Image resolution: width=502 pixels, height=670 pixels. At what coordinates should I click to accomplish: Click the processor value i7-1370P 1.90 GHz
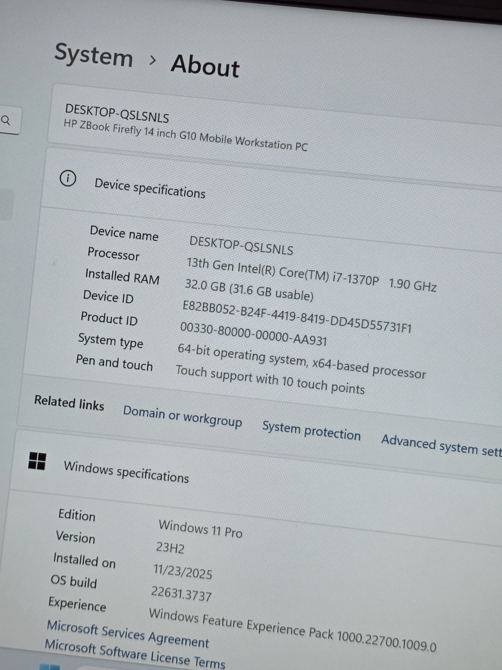click(x=312, y=275)
